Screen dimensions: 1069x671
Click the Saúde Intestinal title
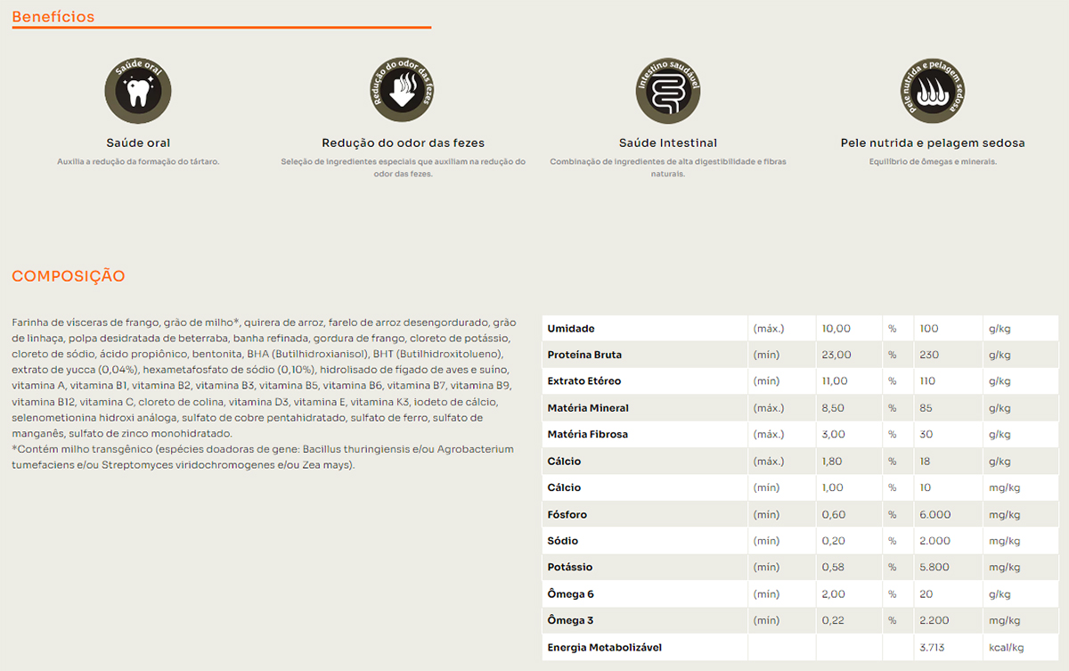(667, 143)
